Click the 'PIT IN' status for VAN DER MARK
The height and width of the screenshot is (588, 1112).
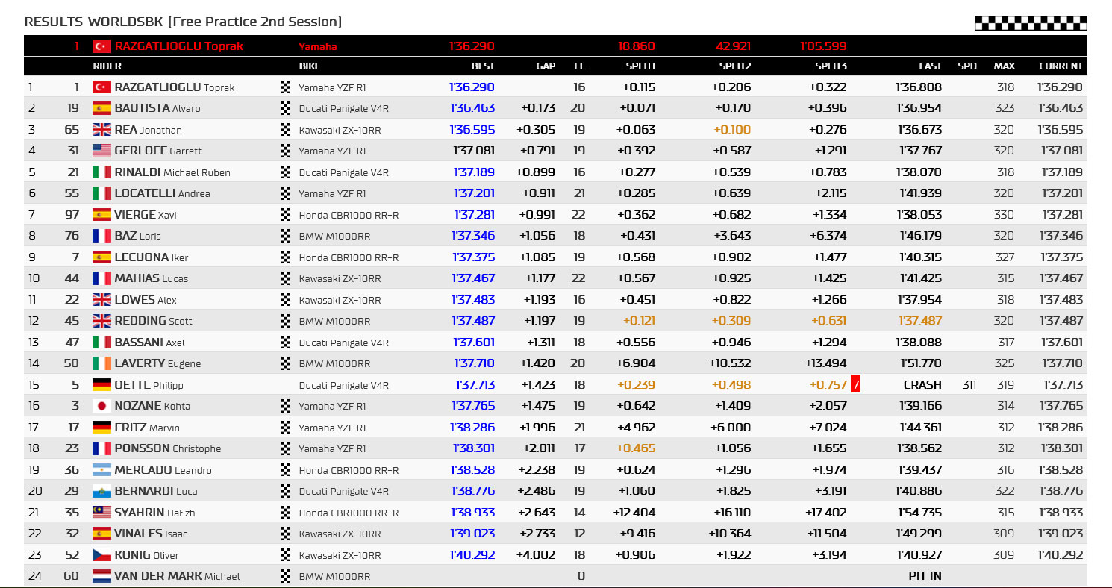click(925, 576)
